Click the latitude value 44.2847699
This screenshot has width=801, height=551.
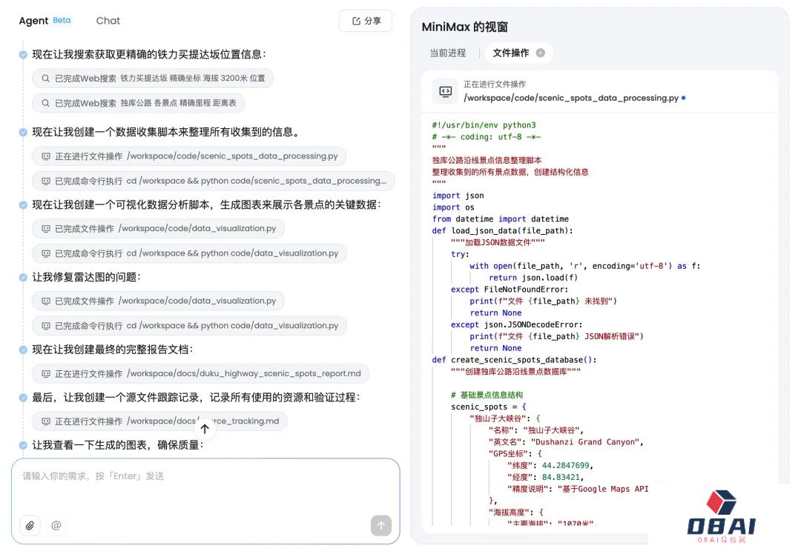(565, 465)
